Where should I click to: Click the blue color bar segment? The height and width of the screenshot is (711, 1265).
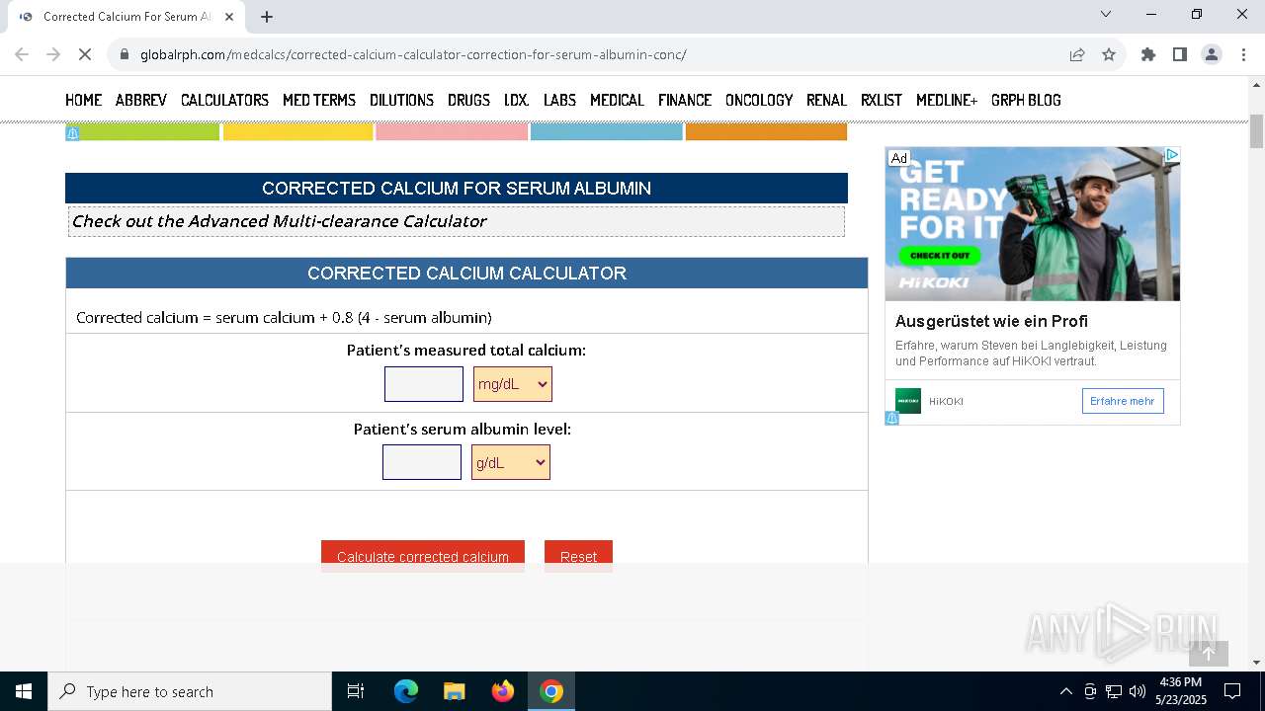[x=607, y=132]
